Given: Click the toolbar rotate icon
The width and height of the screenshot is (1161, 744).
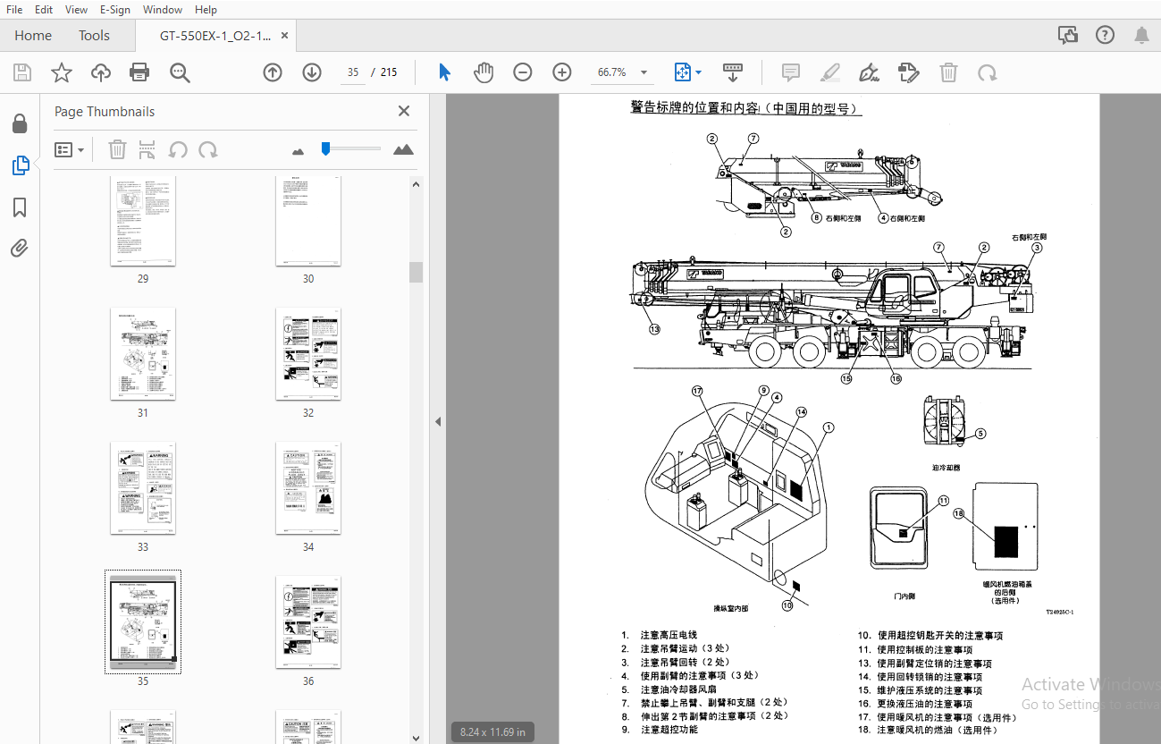Looking at the screenshot, I should [x=987, y=72].
